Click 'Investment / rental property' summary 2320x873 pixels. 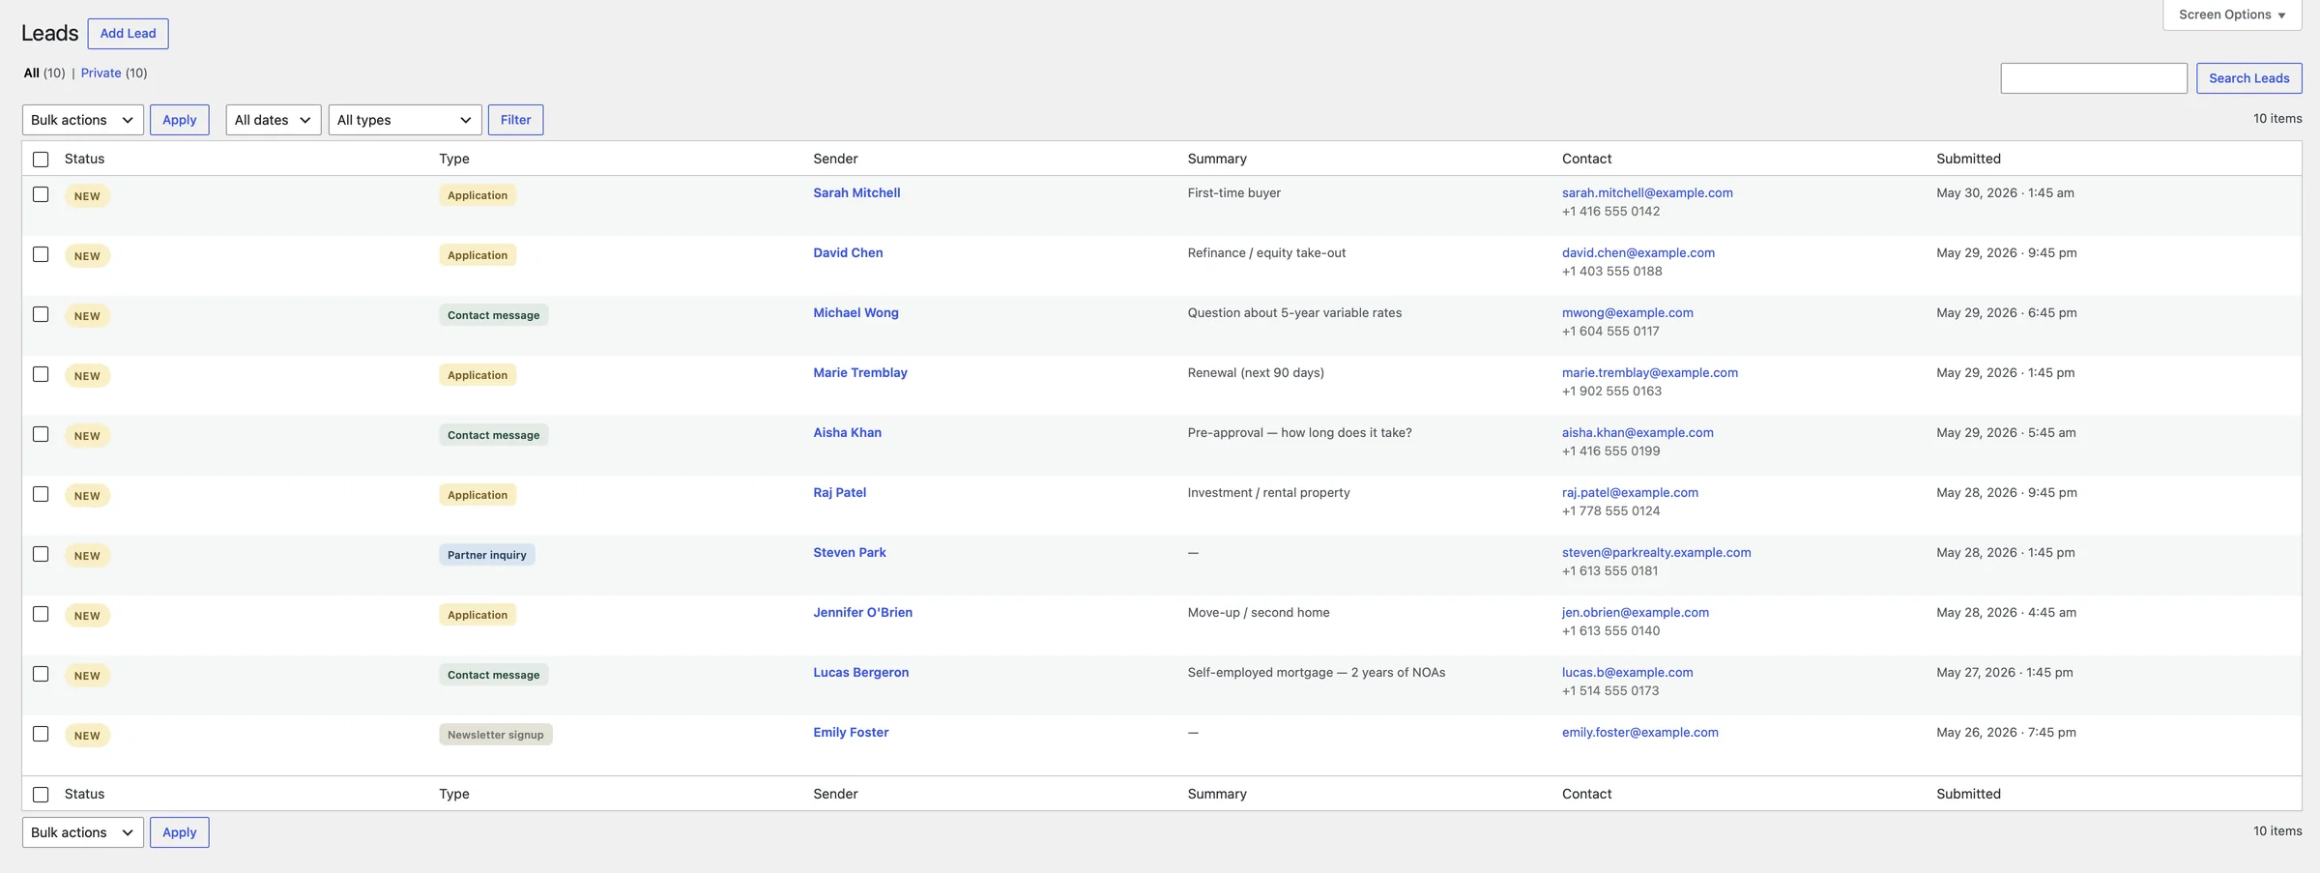(x=1269, y=493)
